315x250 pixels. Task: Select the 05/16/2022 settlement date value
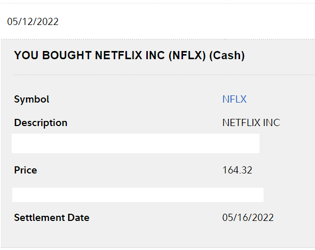pyautogui.click(x=248, y=218)
